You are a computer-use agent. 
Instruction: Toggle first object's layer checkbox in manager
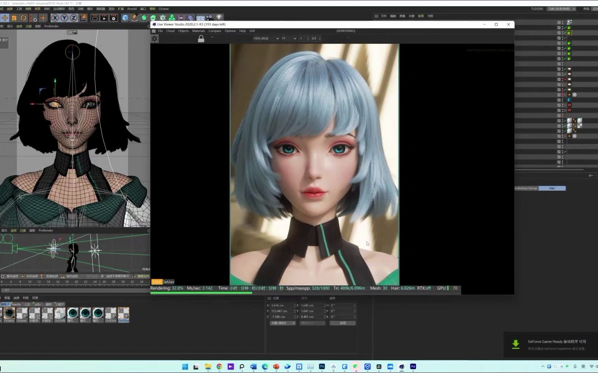click(x=559, y=22)
